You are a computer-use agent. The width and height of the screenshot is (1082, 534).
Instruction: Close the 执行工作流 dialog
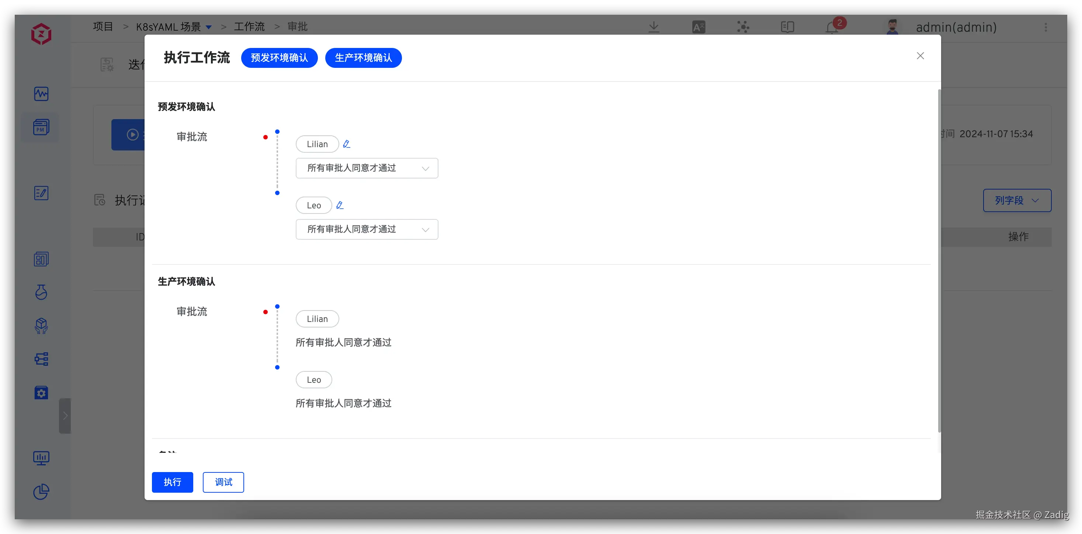920,56
